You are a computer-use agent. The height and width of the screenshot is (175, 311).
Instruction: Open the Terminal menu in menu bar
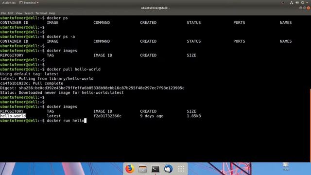point(41,13)
